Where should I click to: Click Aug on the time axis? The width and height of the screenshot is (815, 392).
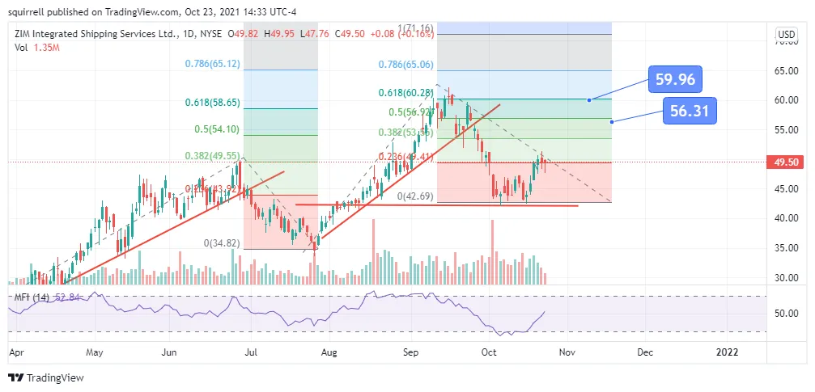tap(329, 352)
